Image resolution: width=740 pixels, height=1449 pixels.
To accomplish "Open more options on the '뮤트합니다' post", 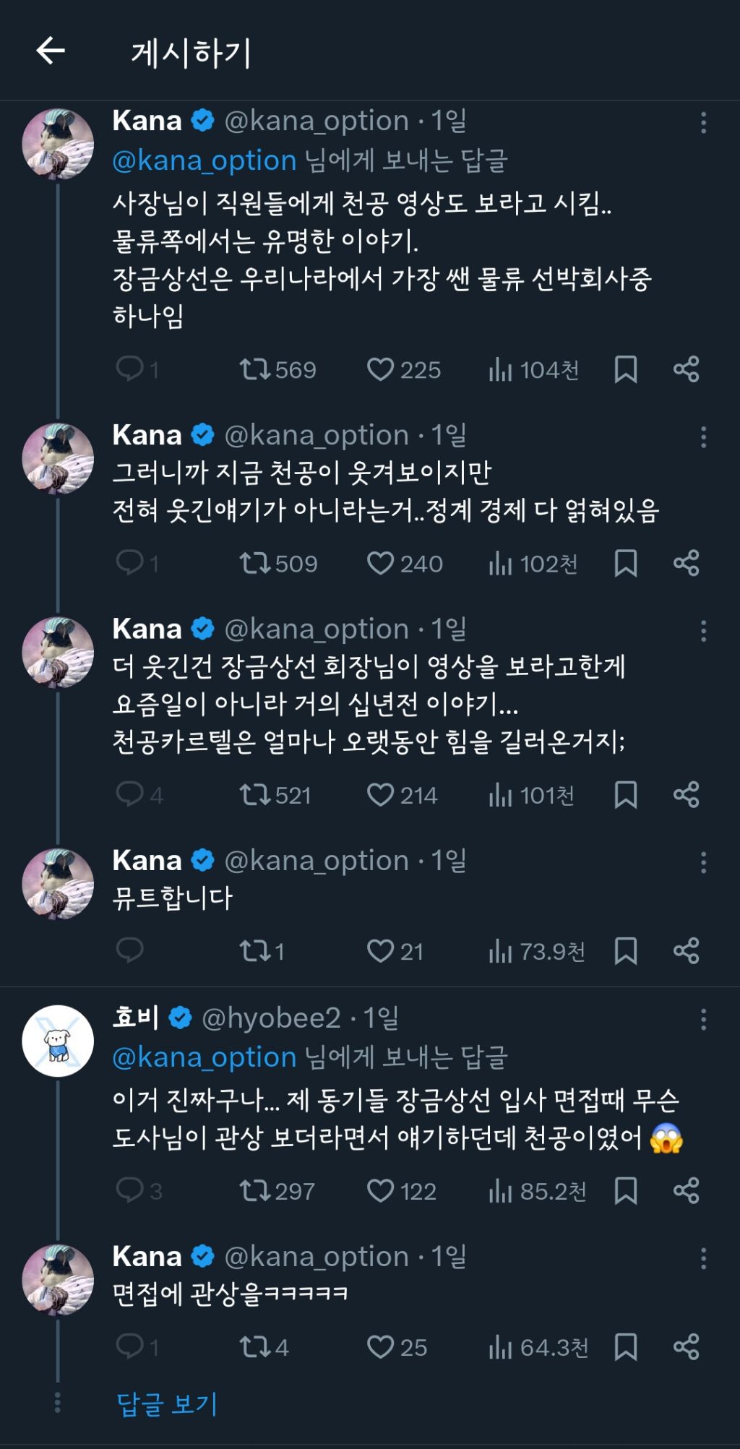I will (x=703, y=862).
